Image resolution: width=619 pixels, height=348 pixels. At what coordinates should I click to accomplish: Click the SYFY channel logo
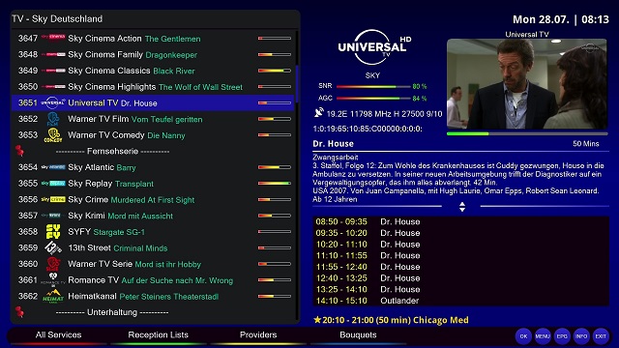pos(53,232)
